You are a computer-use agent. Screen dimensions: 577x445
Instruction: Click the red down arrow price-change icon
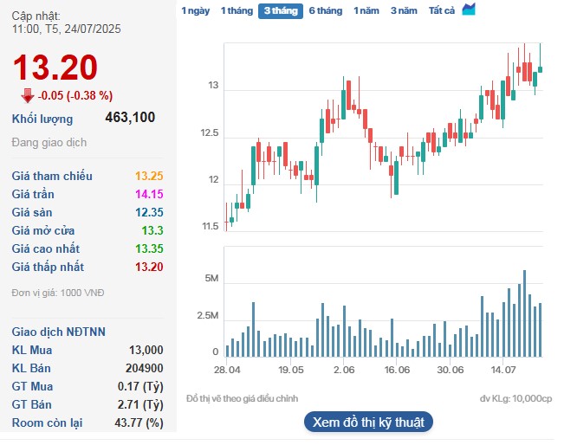27,95
